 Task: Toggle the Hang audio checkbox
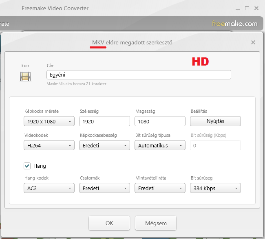[27, 166]
